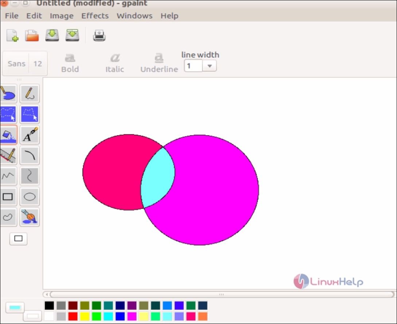Print the image via the Print icon
Image resolution: width=397 pixels, height=324 pixels.
pyautogui.click(x=99, y=35)
